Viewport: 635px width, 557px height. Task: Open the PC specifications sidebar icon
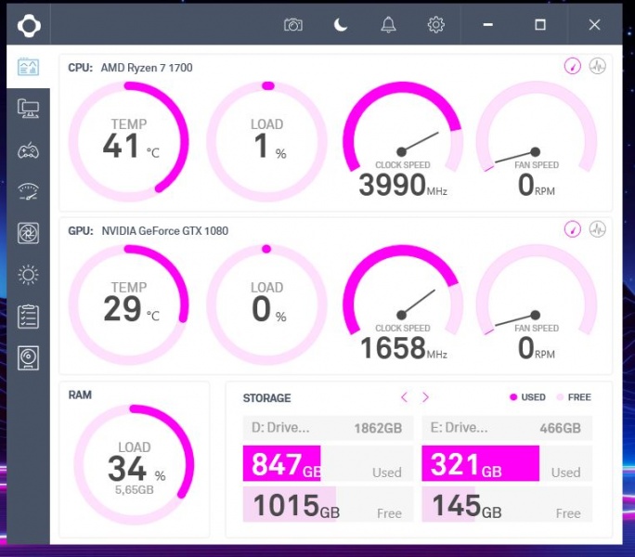coord(28,109)
